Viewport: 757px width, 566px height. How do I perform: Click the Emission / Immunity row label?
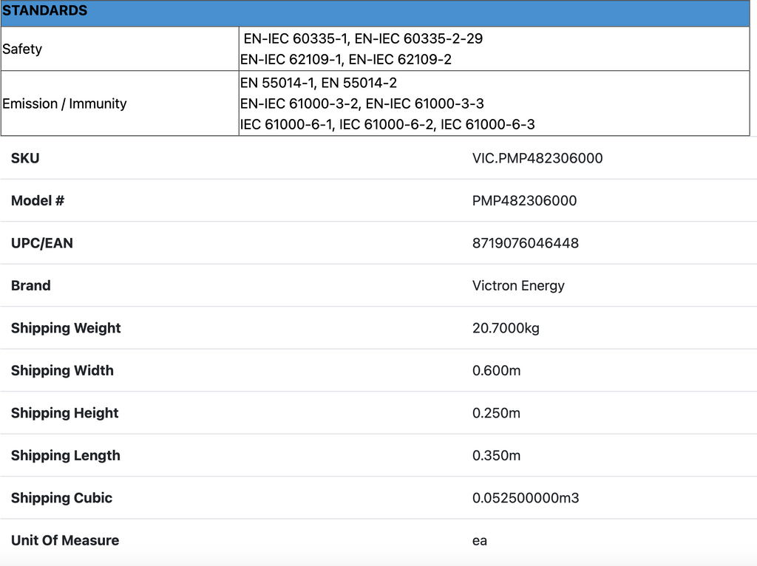64,104
